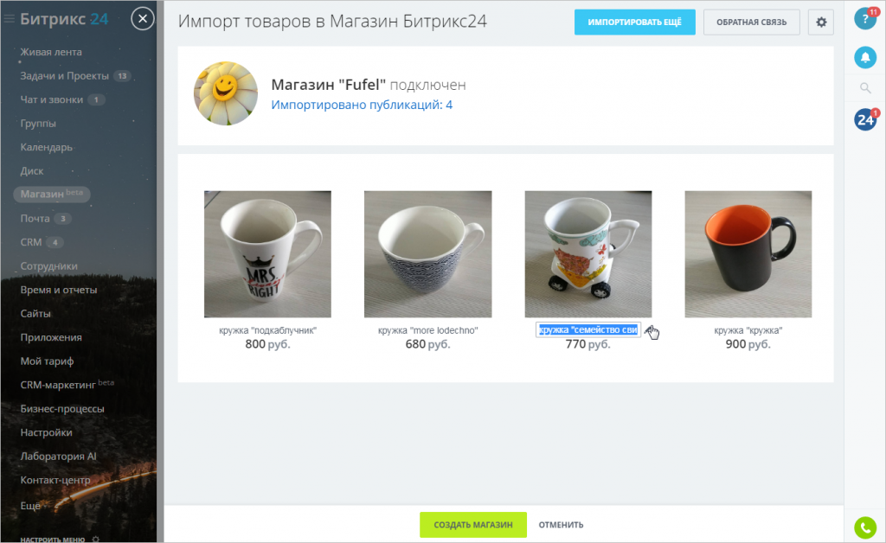The image size is (886, 543).
Task: Close the slider panel with the X icon
Action: click(143, 19)
